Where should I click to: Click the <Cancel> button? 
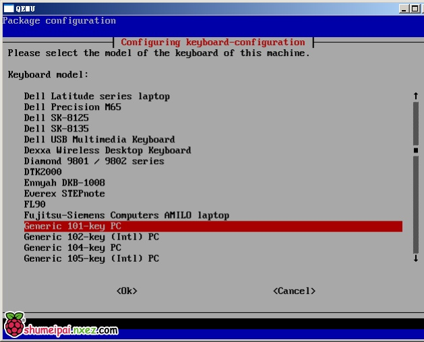[294, 291]
